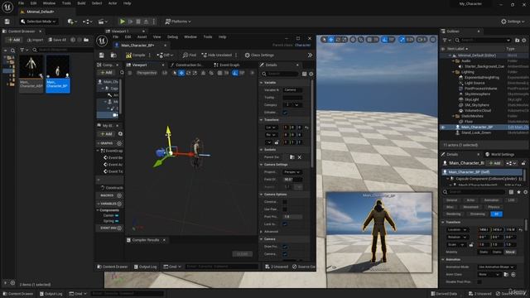Select the scale tool in Blueprint viewport
530x298 pixels.
point(195,73)
